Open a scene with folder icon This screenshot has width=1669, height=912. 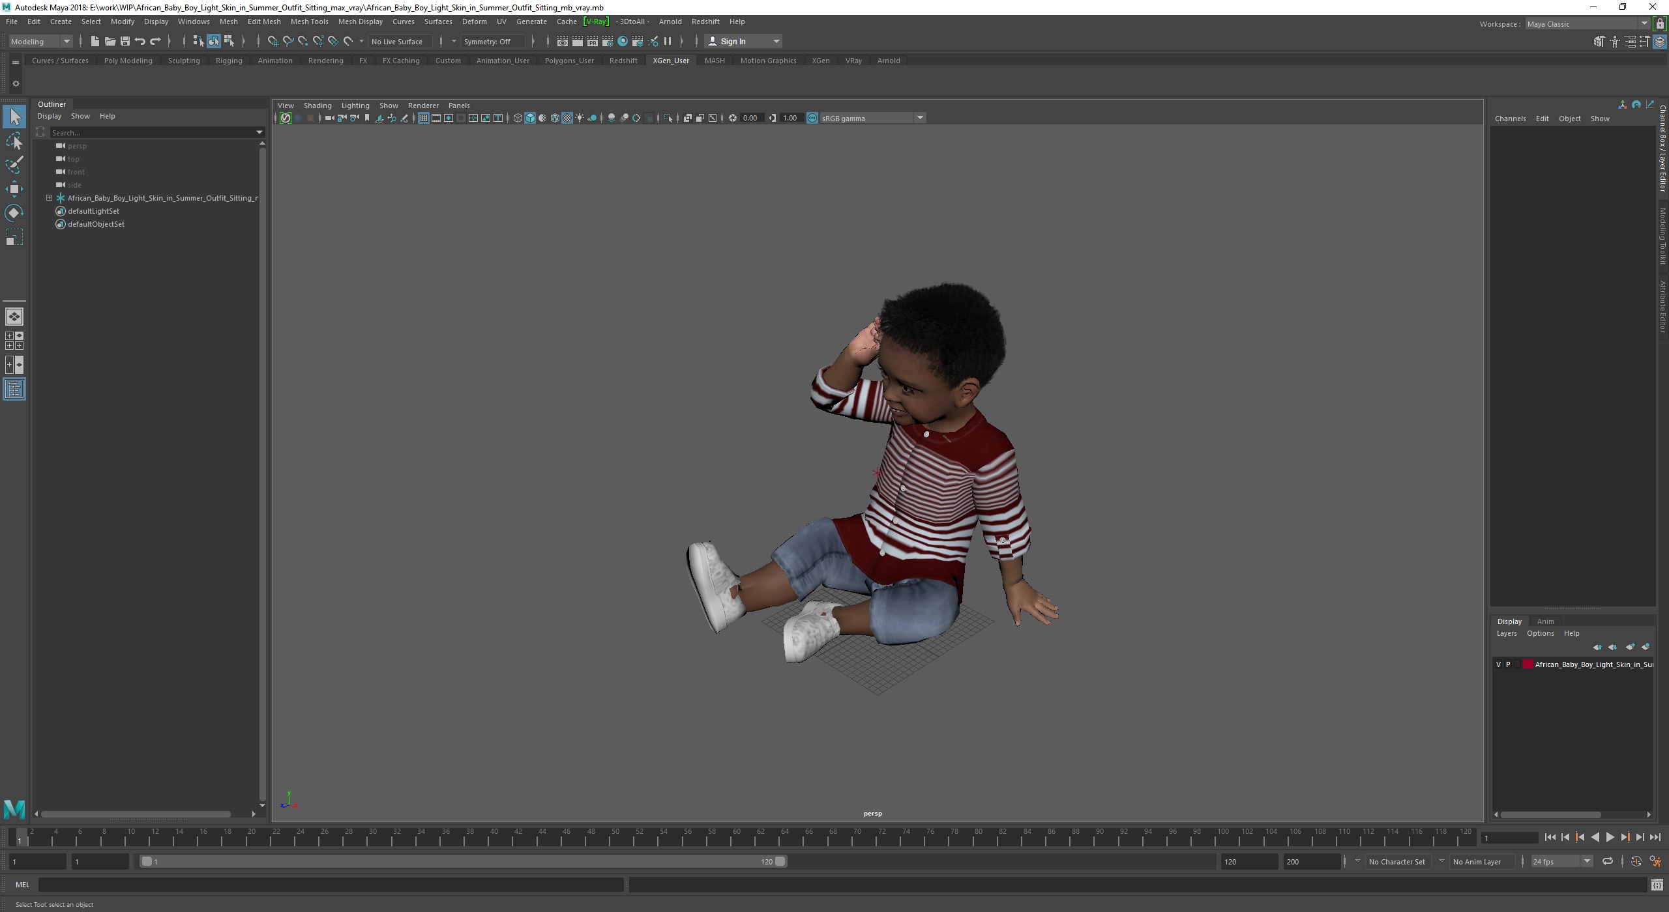click(x=110, y=41)
